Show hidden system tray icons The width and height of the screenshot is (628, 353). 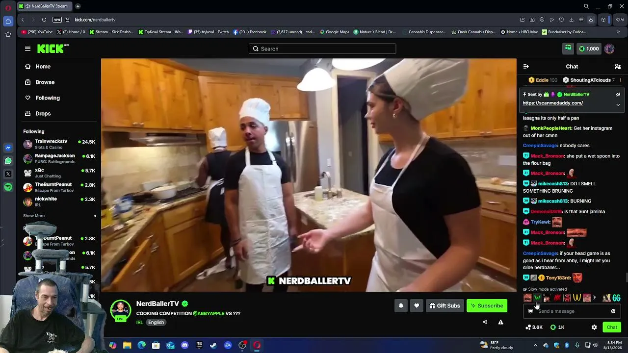(x=536, y=345)
